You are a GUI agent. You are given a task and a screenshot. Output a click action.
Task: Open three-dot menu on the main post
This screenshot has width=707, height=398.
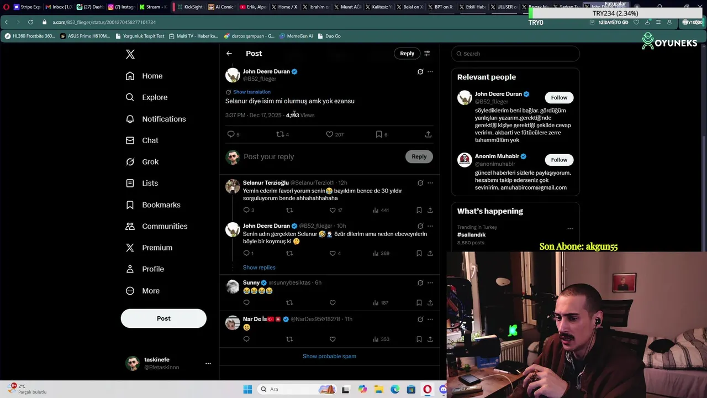[x=430, y=71]
